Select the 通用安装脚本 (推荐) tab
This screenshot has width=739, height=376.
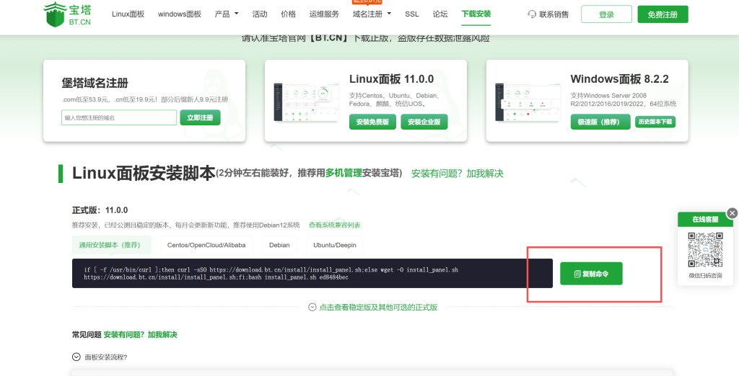111,245
